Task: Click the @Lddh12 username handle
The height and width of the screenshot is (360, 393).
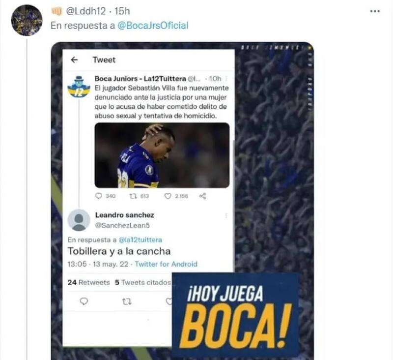Action: click(x=85, y=11)
